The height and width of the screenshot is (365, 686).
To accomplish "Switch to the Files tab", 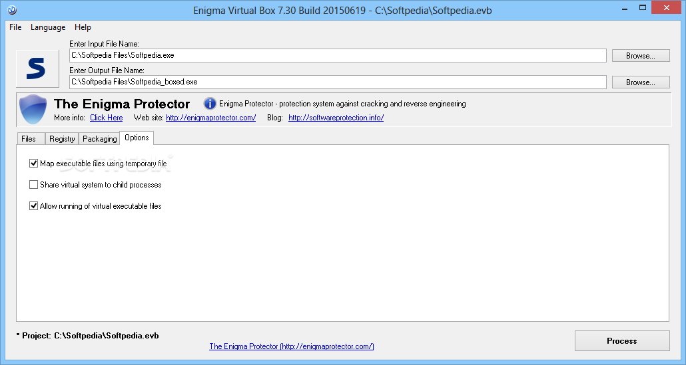I will 30,139.
